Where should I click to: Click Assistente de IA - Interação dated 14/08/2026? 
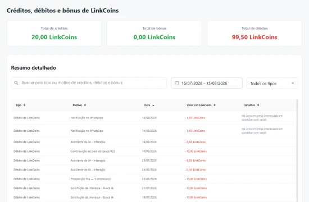[x=88, y=142]
